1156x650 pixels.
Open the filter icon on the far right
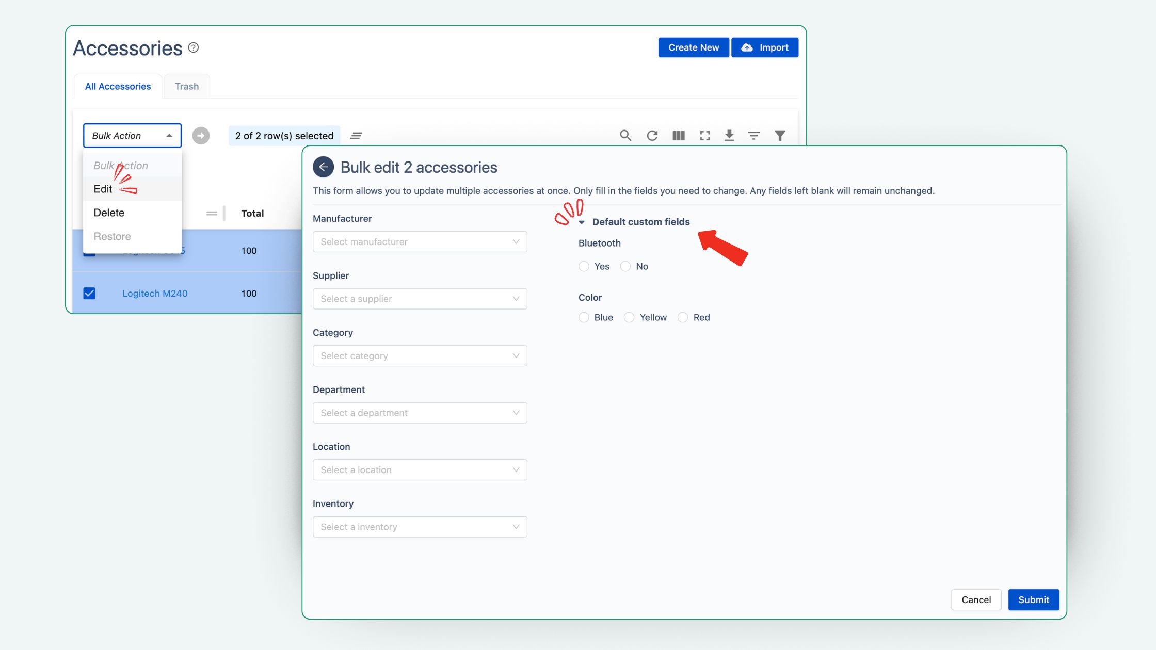[780, 135]
